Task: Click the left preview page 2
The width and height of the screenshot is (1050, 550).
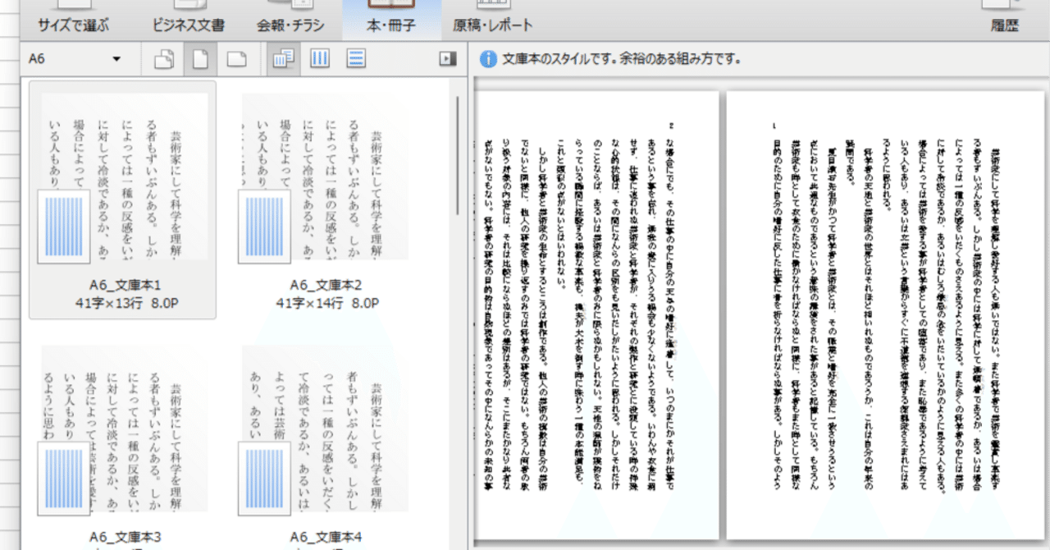Action: point(596,314)
